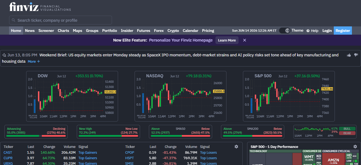Image resolution: width=361 pixels, height=165 pixels.
Task: Click the AI sparkle icon beside Jun 13
Action: pos(4,55)
